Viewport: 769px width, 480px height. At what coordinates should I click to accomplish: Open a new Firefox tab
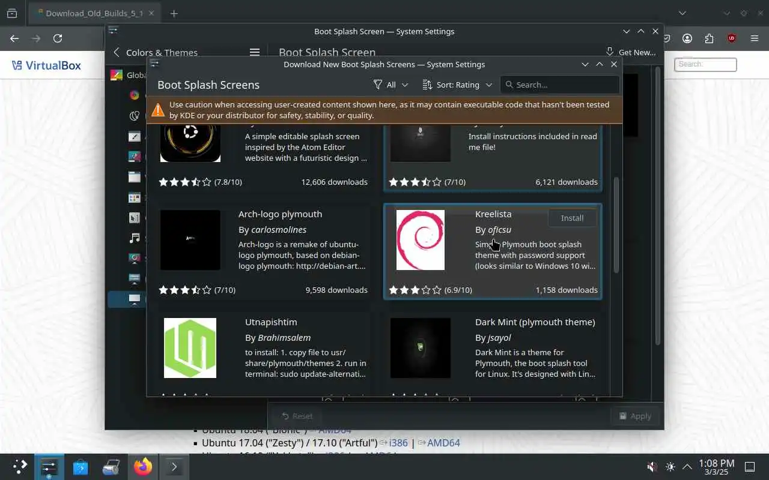click(x=174, y=13)
